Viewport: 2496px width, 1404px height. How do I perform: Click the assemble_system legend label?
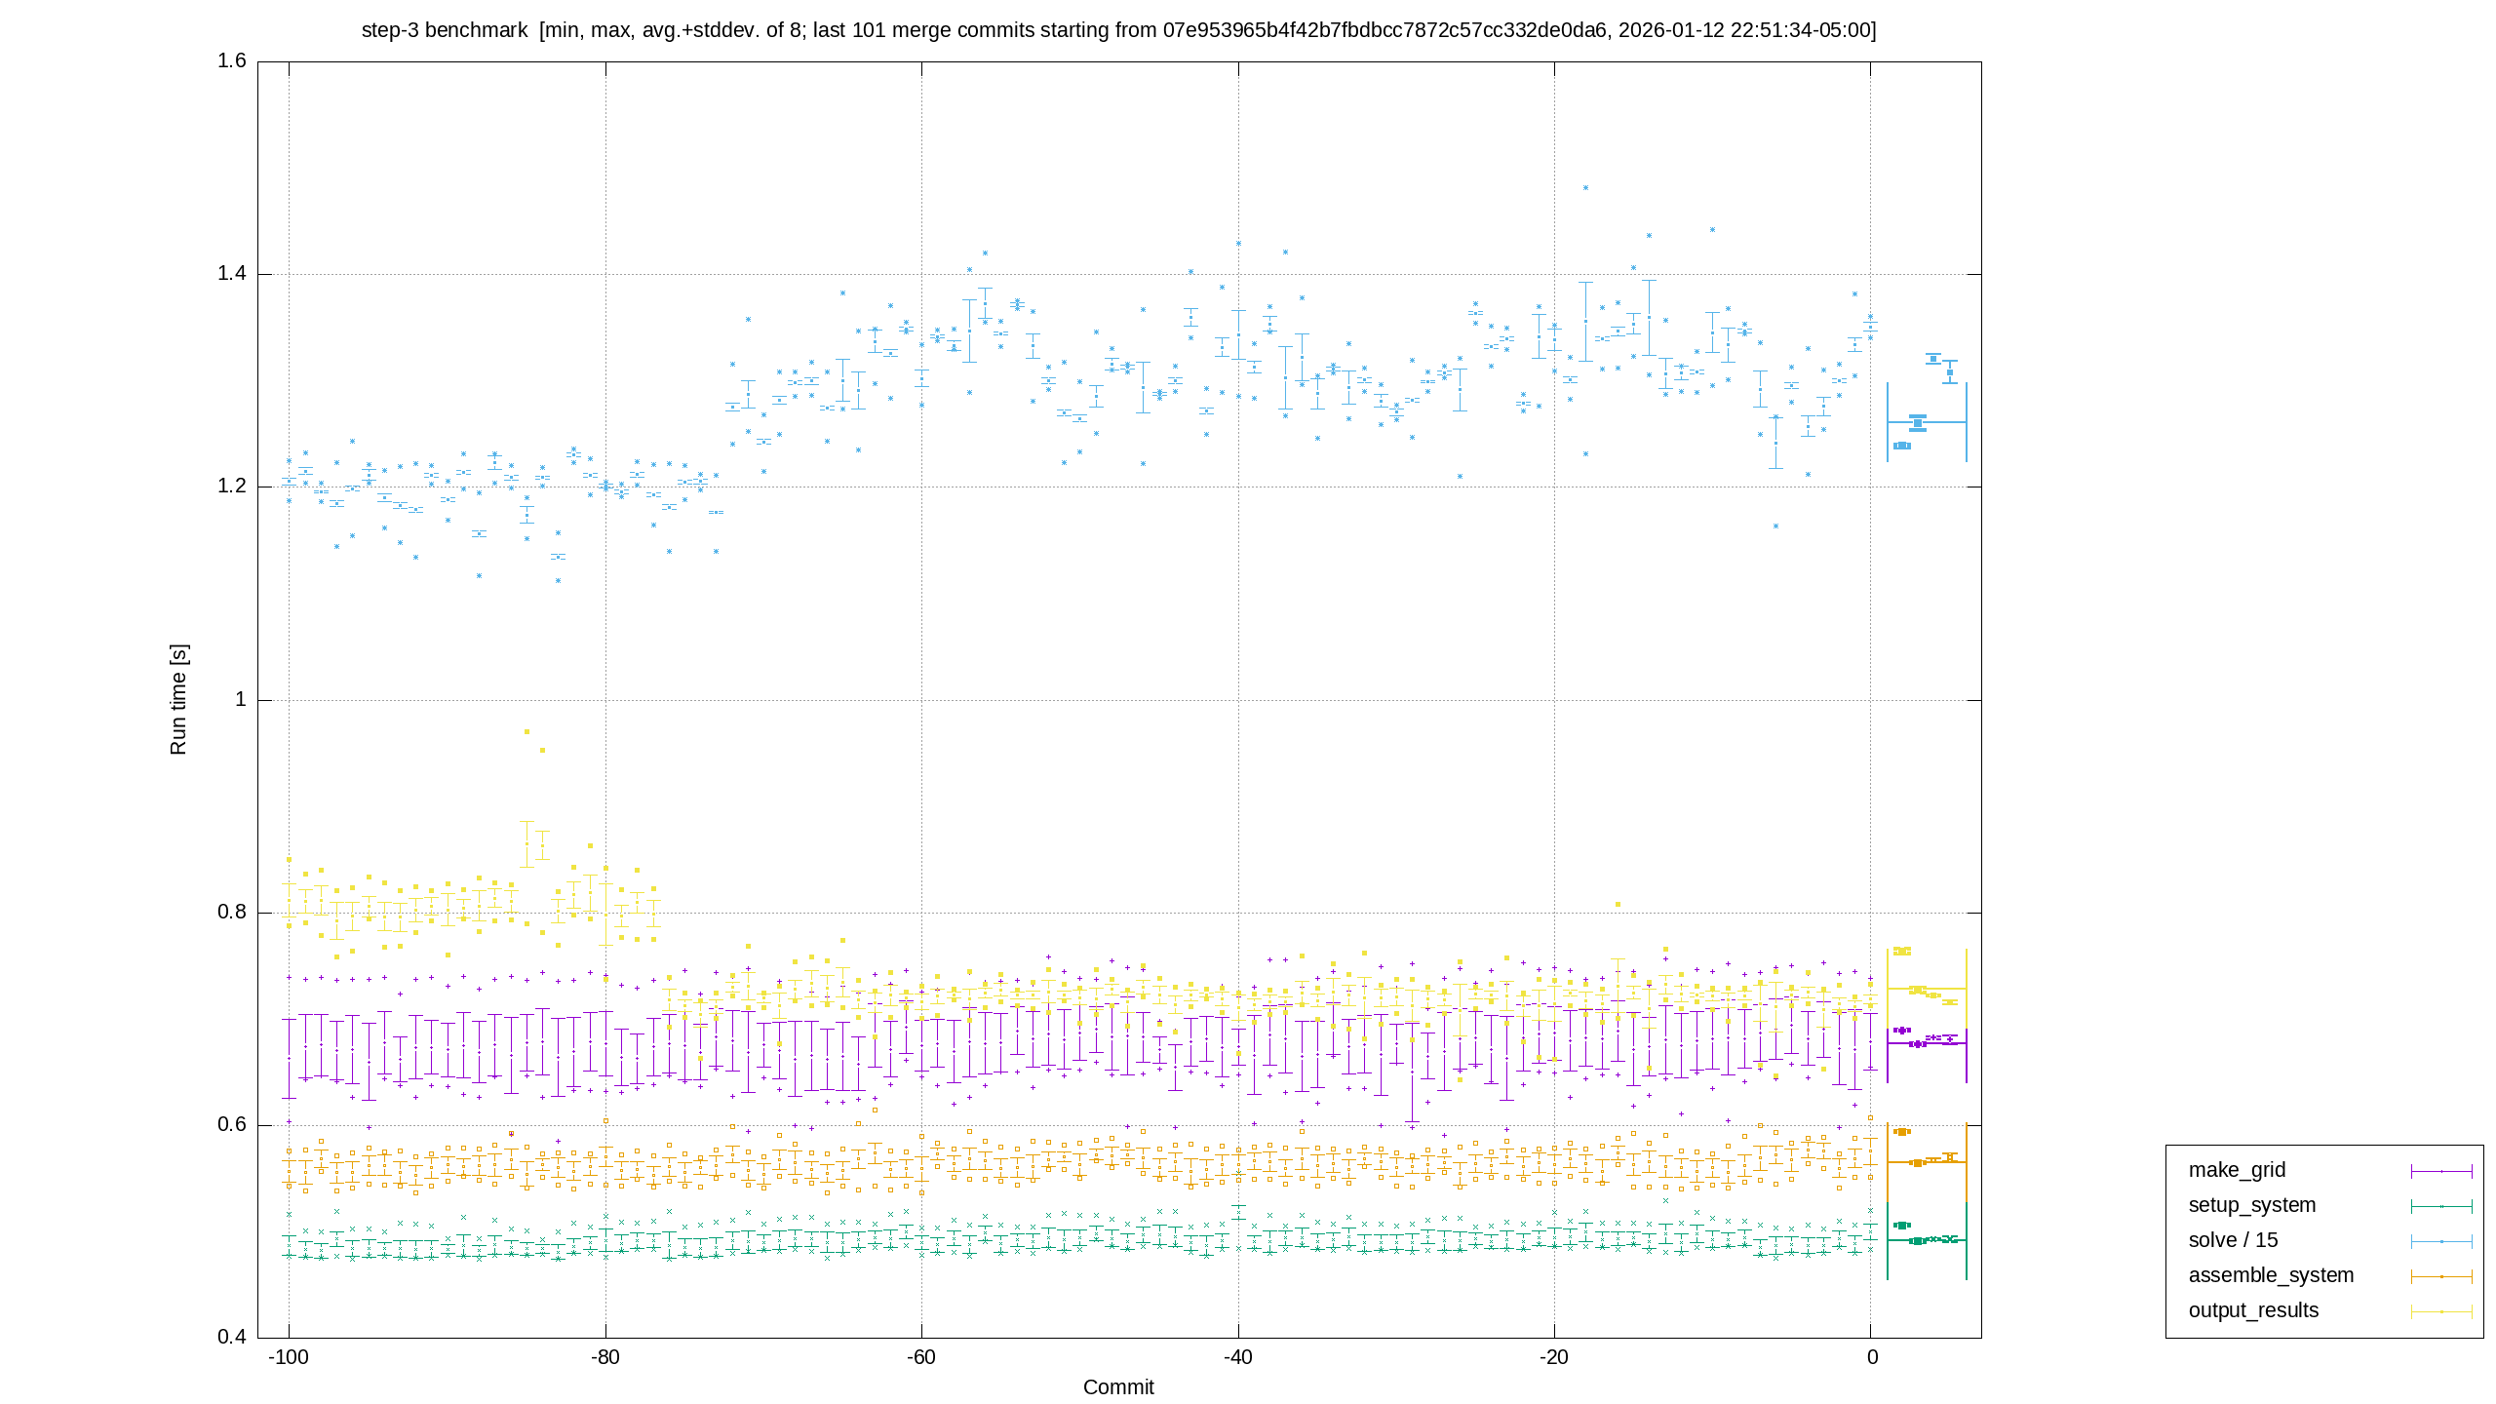(2271, 1275)
